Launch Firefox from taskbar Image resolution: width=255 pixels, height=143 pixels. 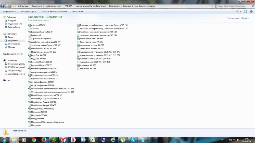click(44, 140)
